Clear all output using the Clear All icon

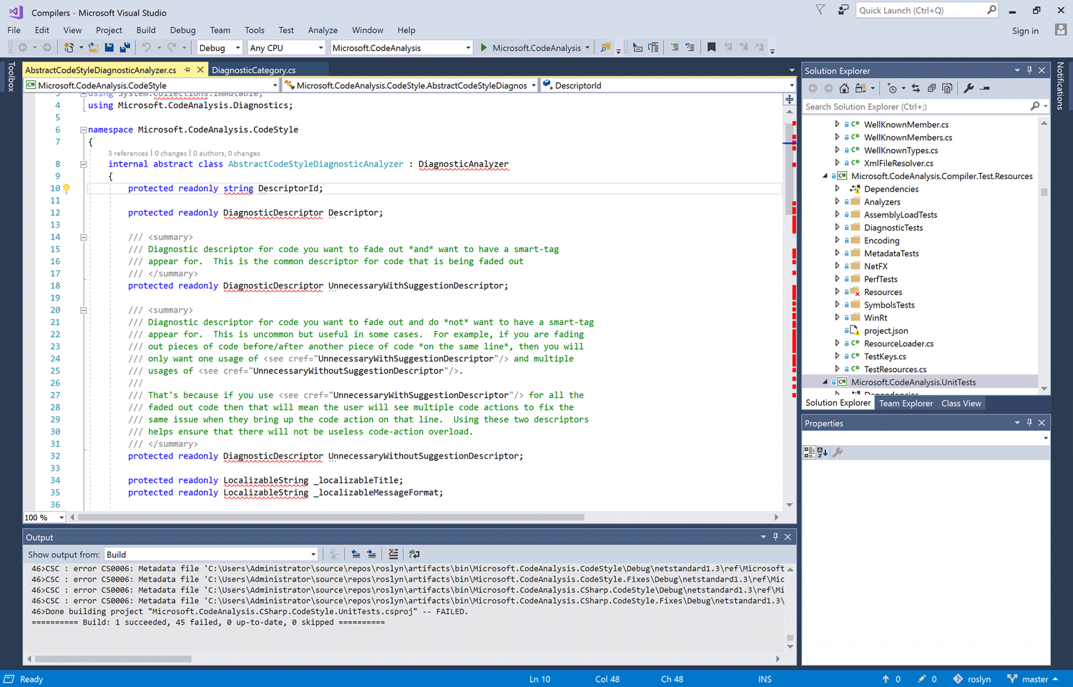click(393, 555)
